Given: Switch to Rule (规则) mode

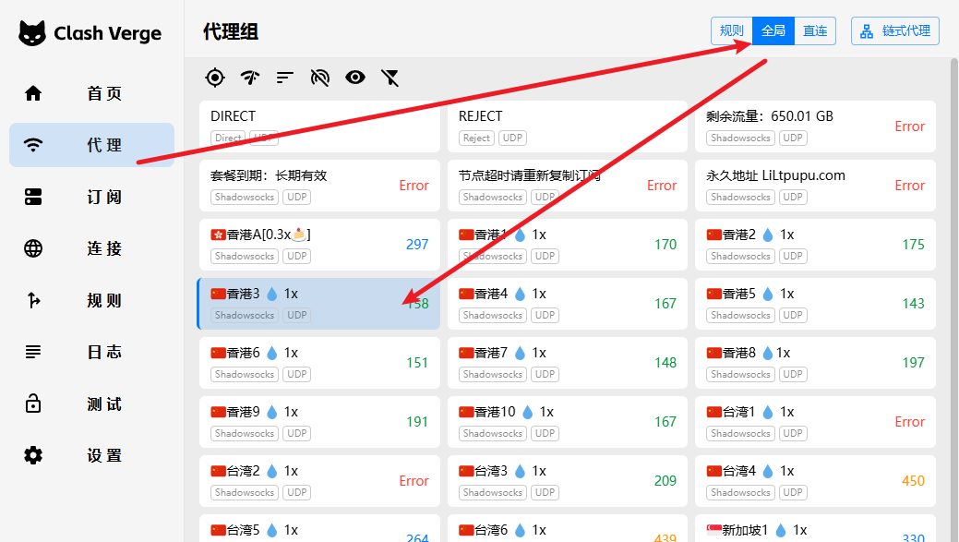Looking at the screenshot, I should tap(732, 30).
